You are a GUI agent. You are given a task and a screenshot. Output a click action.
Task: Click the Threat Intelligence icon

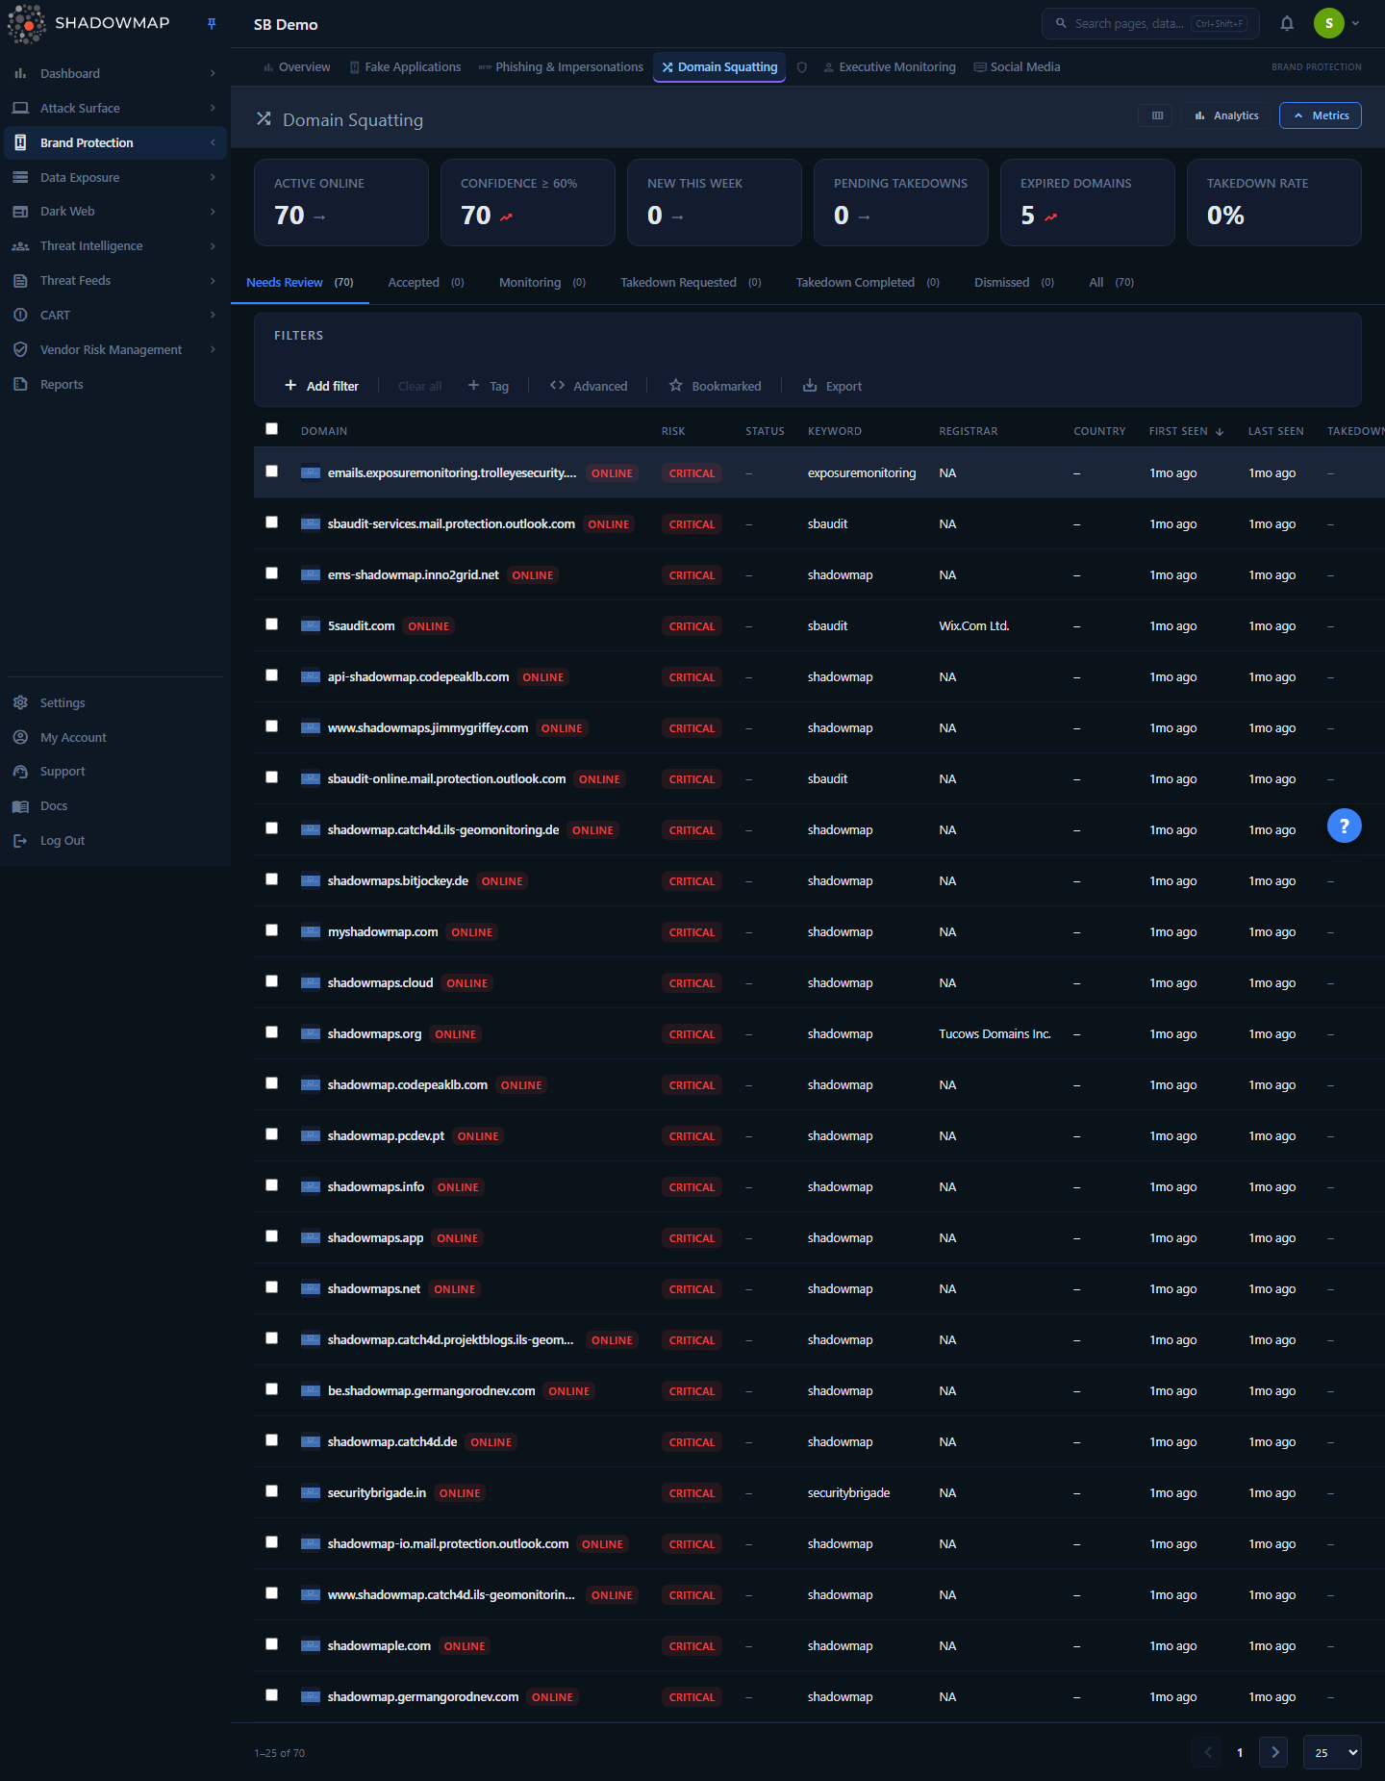click(x=20, y=246)
